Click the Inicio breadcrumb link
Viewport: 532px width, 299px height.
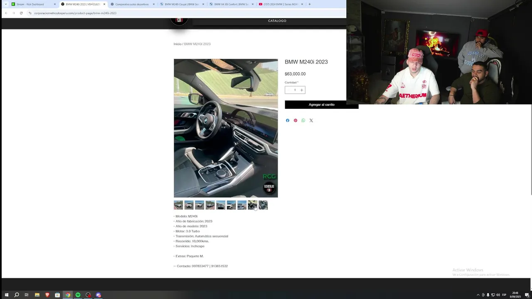tap(177, 44)
